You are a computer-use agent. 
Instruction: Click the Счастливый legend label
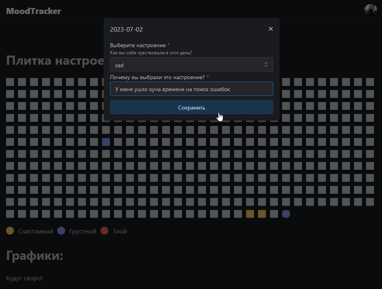point(35,231)
